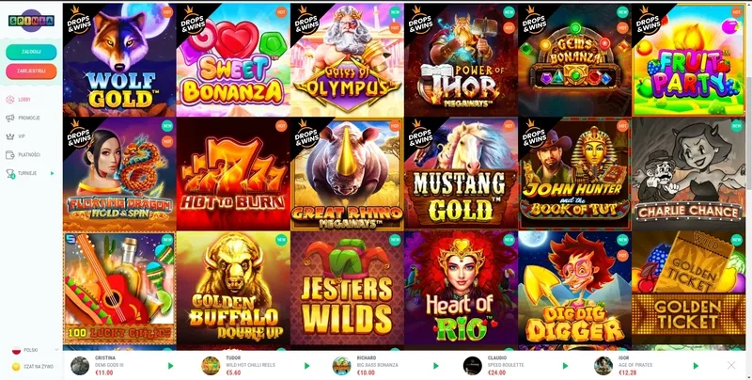Click the Zarejestruj button

click(x=31, y=71)
